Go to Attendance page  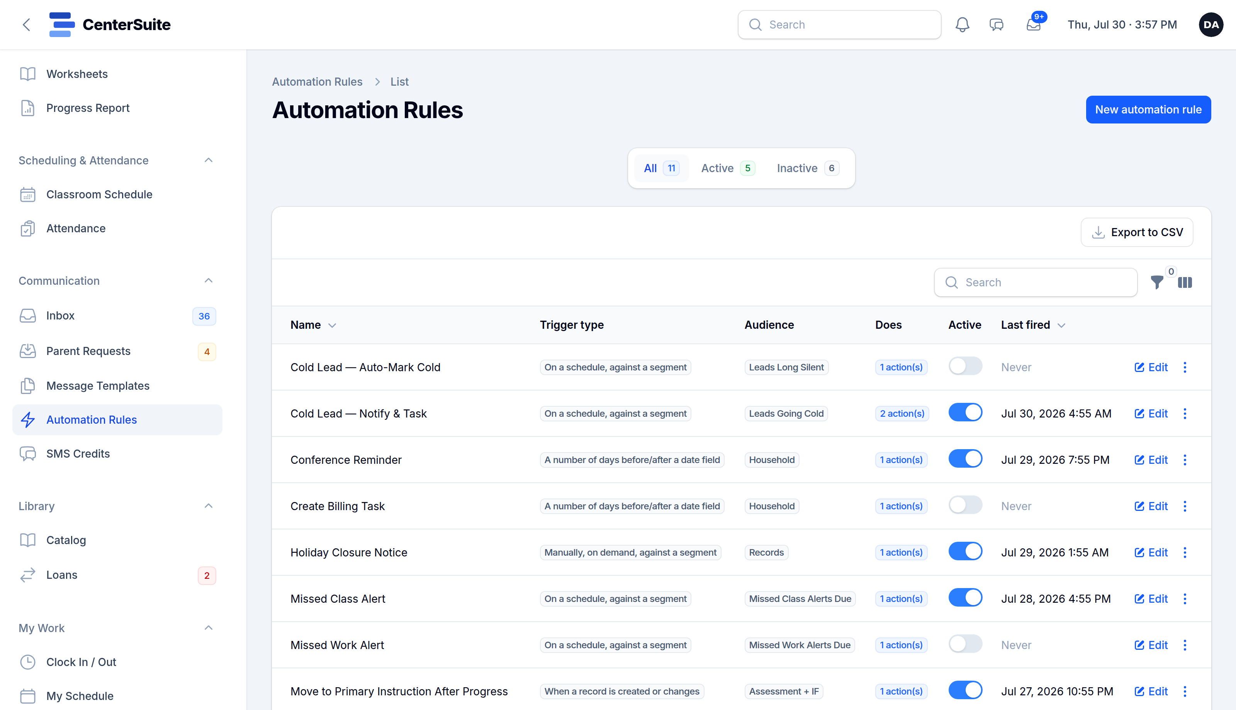pos(117,228)
